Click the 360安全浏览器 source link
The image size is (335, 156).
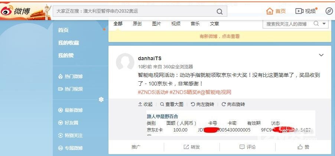coord(178,67)
